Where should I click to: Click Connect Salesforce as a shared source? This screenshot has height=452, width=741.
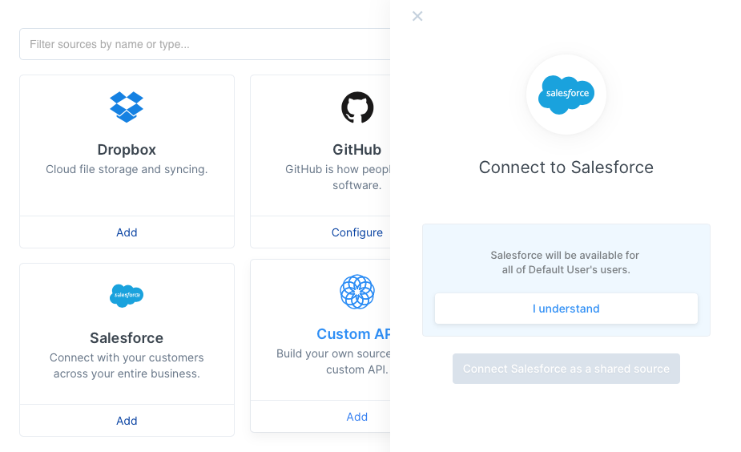point(566,369)
